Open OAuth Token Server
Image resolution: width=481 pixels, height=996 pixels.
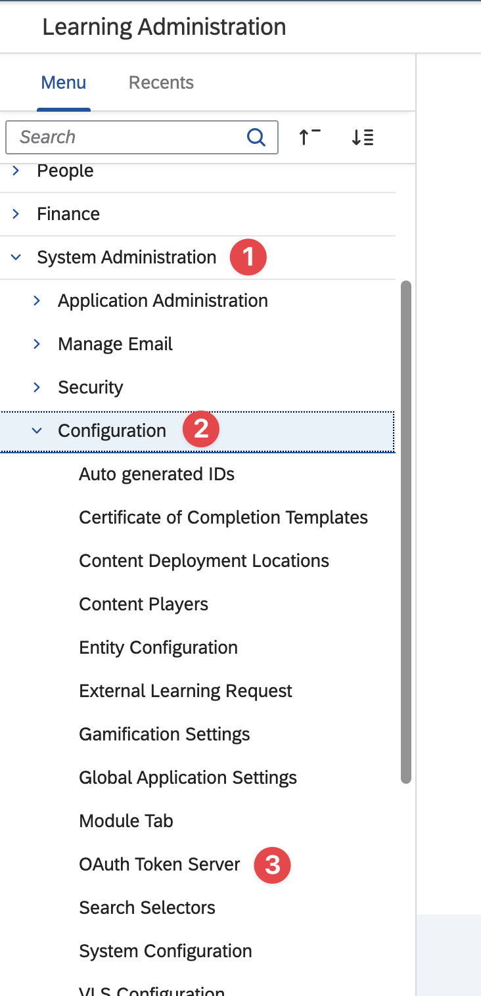point(160,865)
